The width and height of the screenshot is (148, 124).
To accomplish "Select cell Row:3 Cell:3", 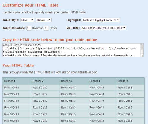I will click(74, 101).
